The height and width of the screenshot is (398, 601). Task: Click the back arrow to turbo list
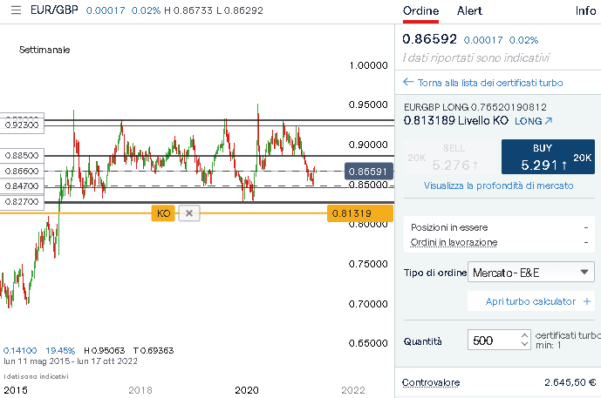click(x=407, y=83)
